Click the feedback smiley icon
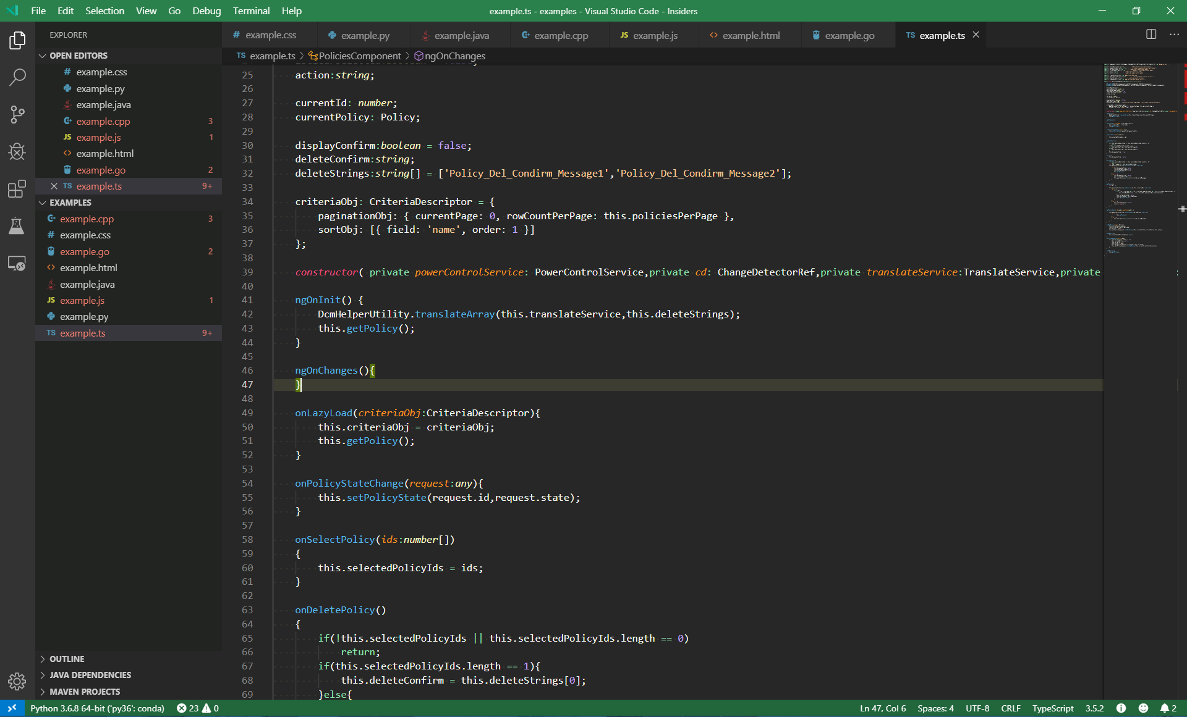Viewport: 1187px width, 717px height. (1143, 708)
